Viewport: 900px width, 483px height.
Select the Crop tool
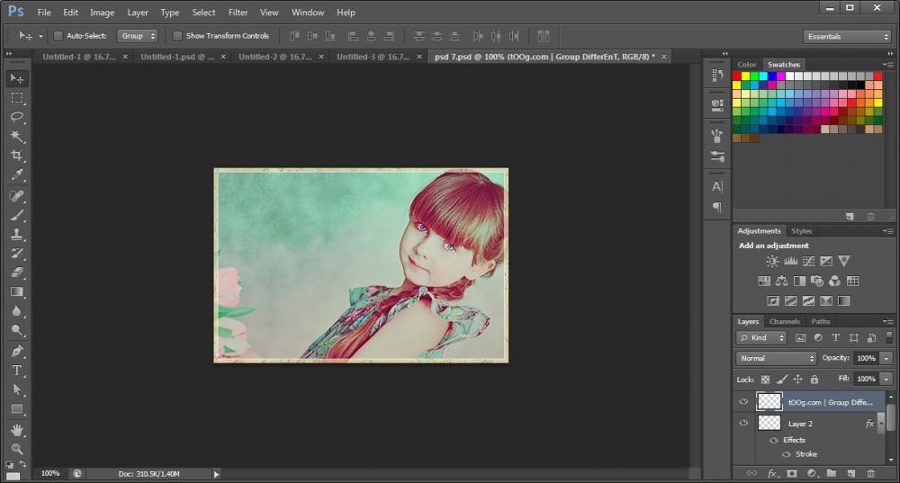[17, 156]
